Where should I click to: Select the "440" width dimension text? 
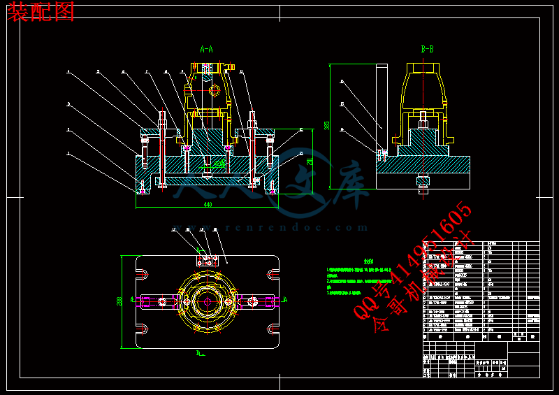pos(208,204)
